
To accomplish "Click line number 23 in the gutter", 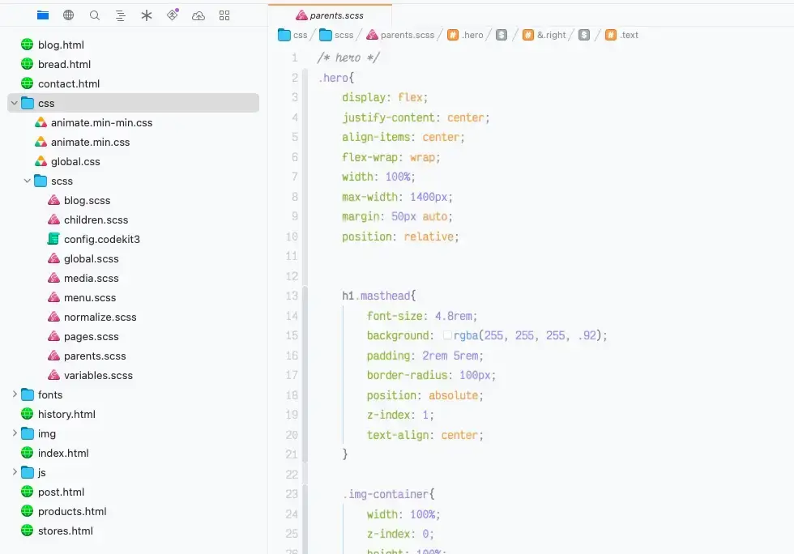I will click(292, 494).
